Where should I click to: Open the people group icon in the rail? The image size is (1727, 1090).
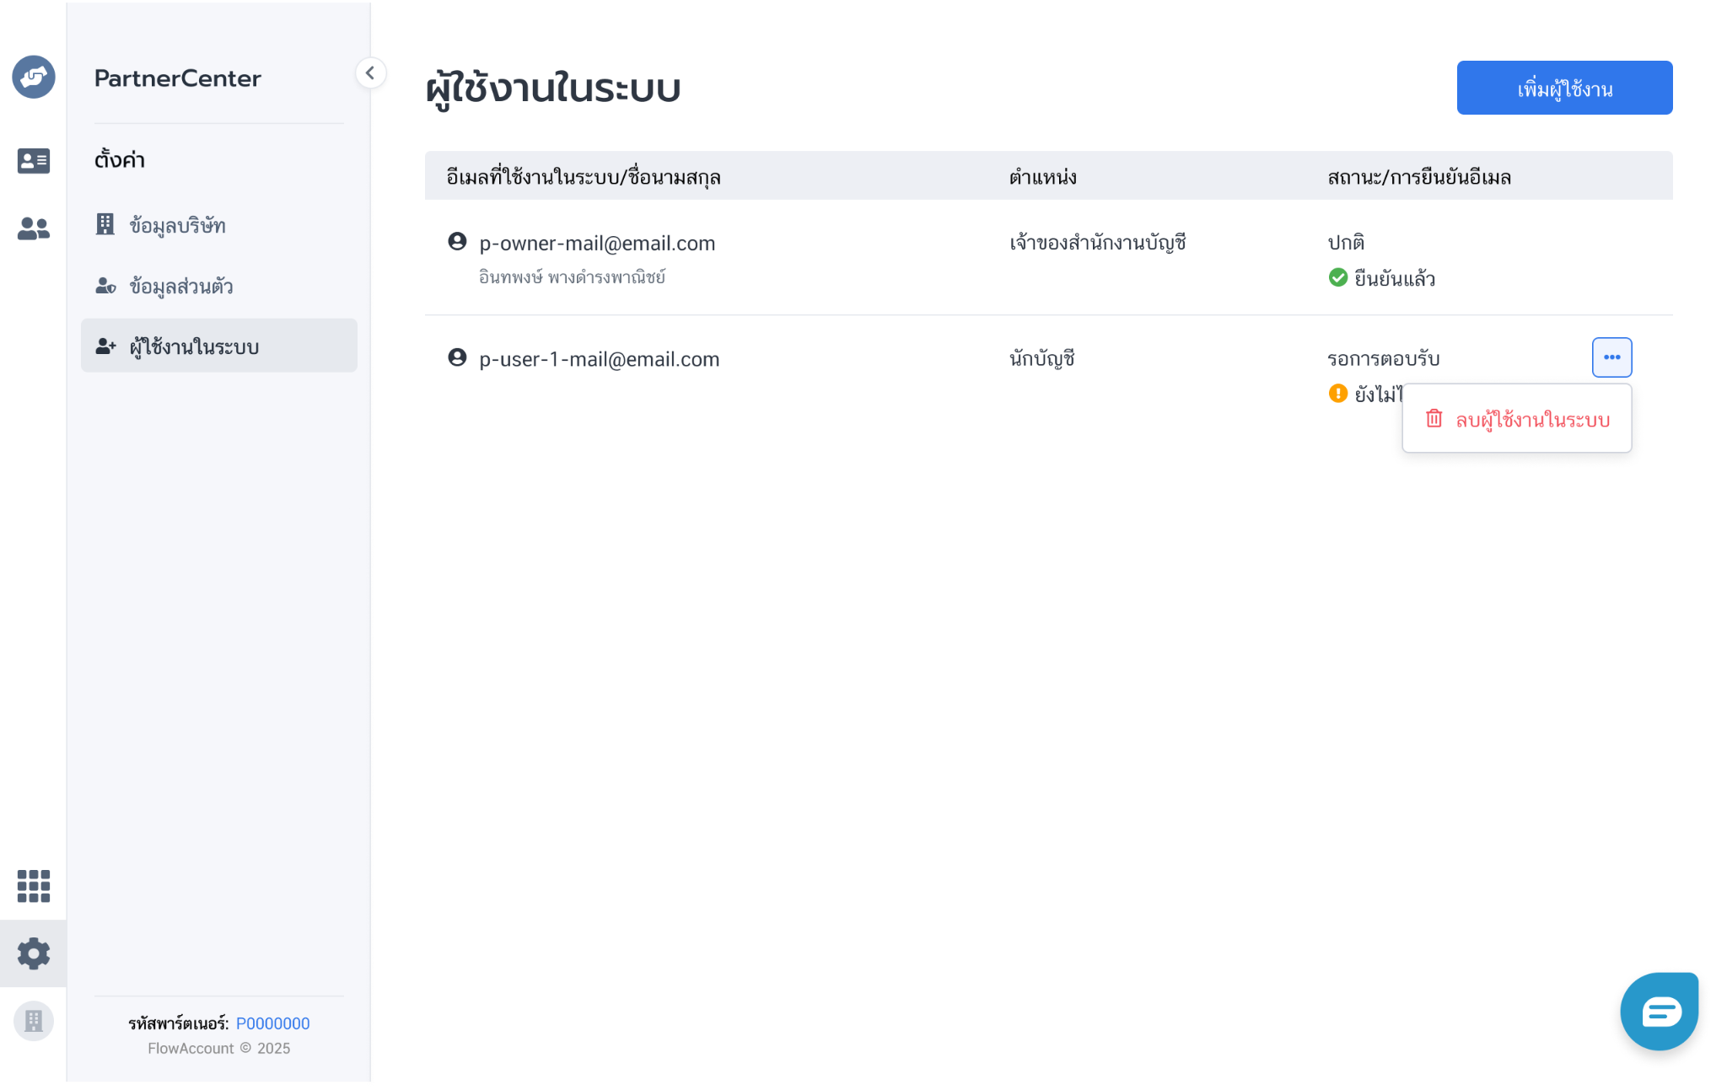pyautogui.click(x=34, y=228)
